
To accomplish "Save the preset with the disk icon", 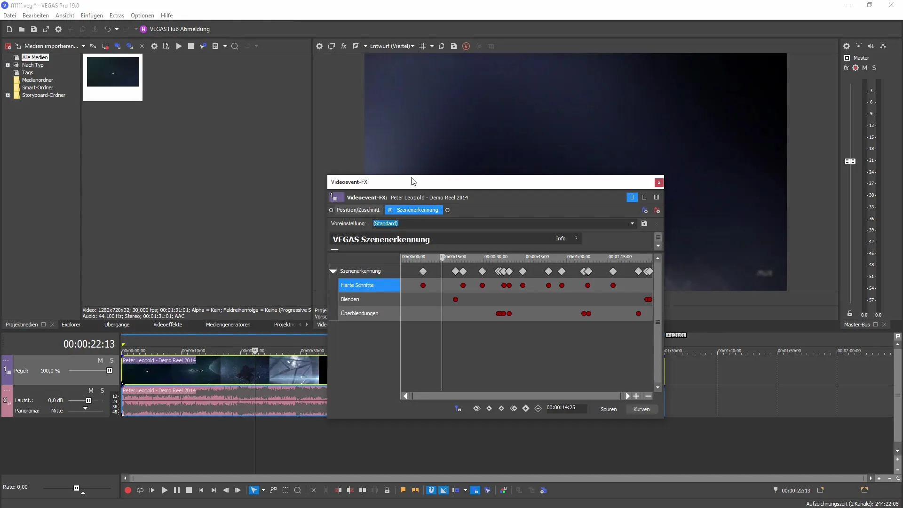I will 644,223.
